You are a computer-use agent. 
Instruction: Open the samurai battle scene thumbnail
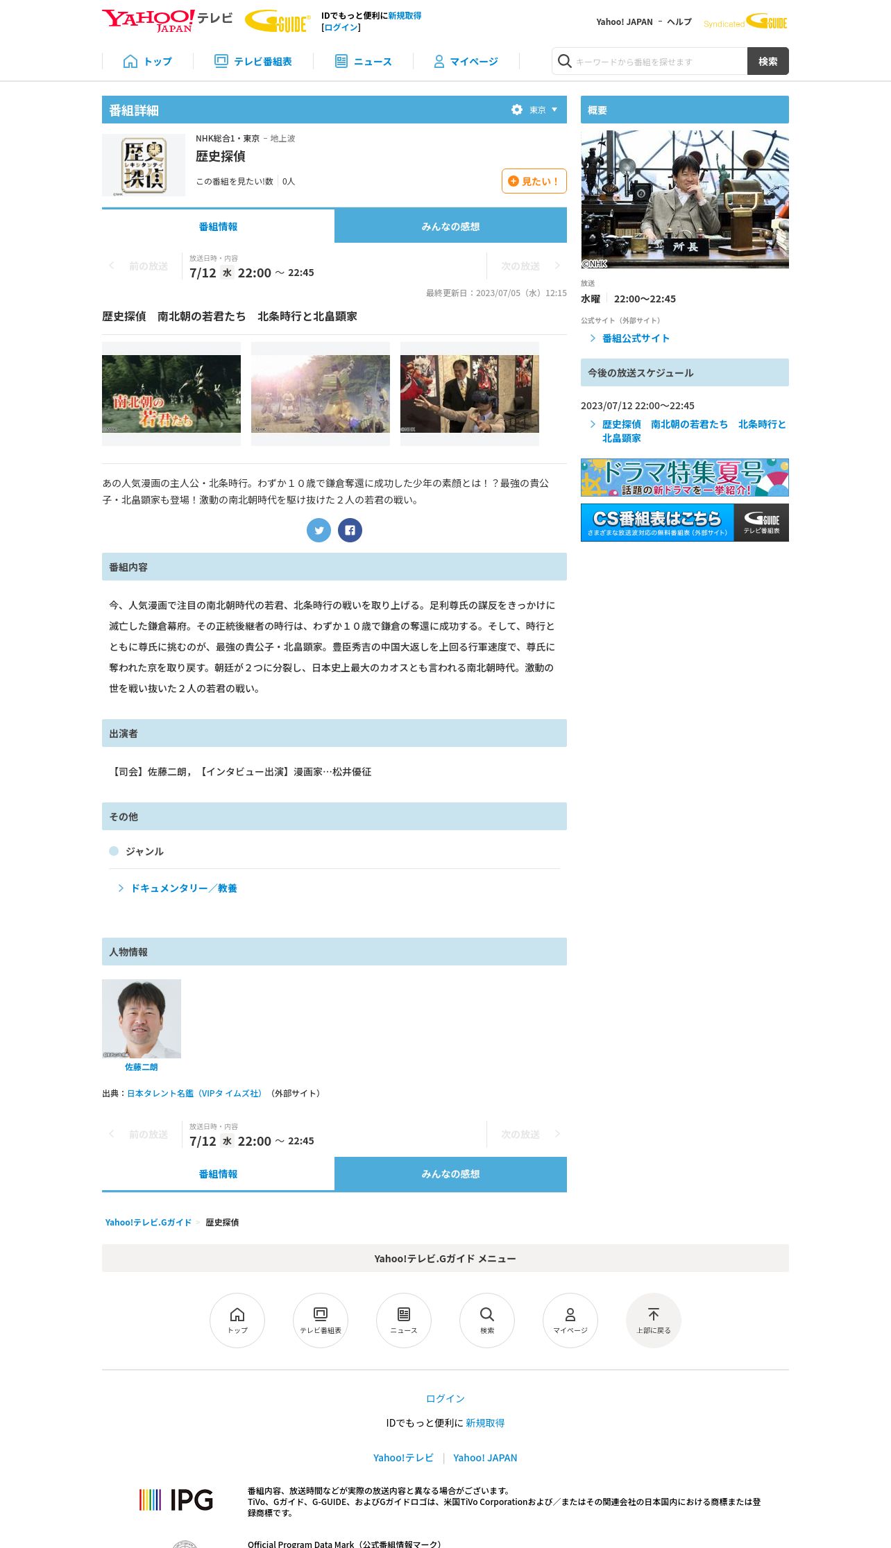point(321,394)
